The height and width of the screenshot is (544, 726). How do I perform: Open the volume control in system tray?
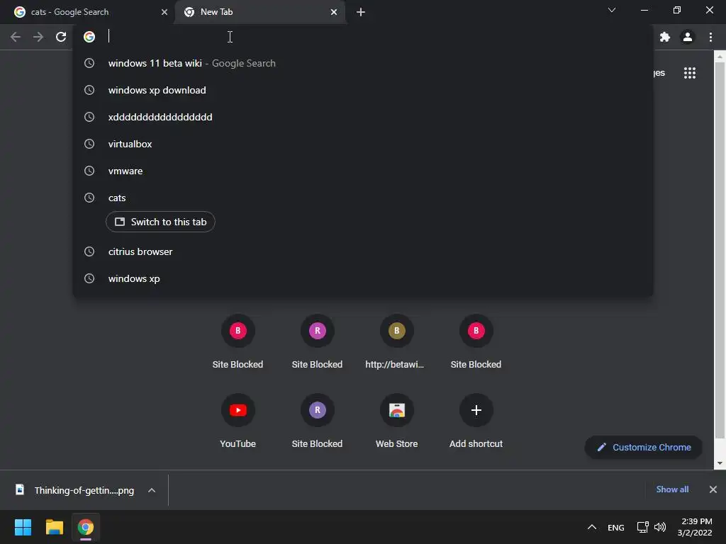660,527
